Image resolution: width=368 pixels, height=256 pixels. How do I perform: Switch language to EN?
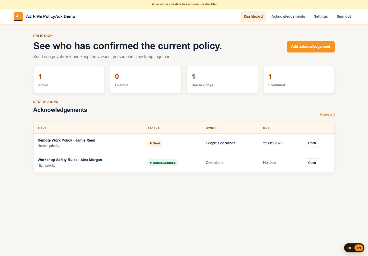point(359,248)
